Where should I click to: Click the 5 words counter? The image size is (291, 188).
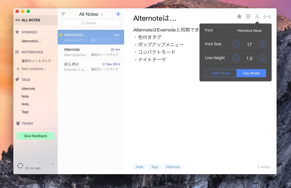(264, 167)
